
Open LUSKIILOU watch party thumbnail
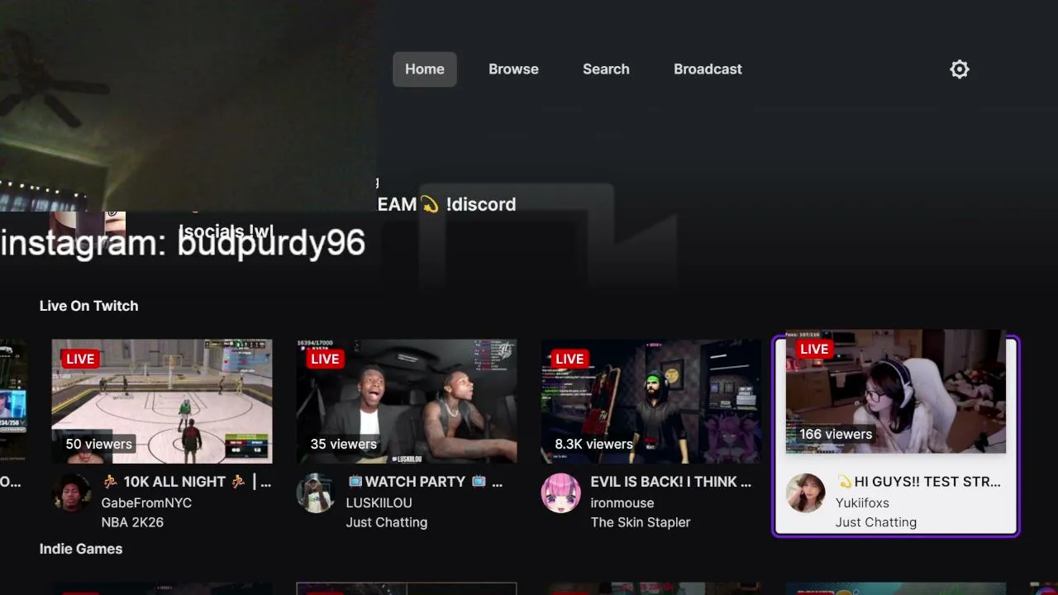[407, 401]
